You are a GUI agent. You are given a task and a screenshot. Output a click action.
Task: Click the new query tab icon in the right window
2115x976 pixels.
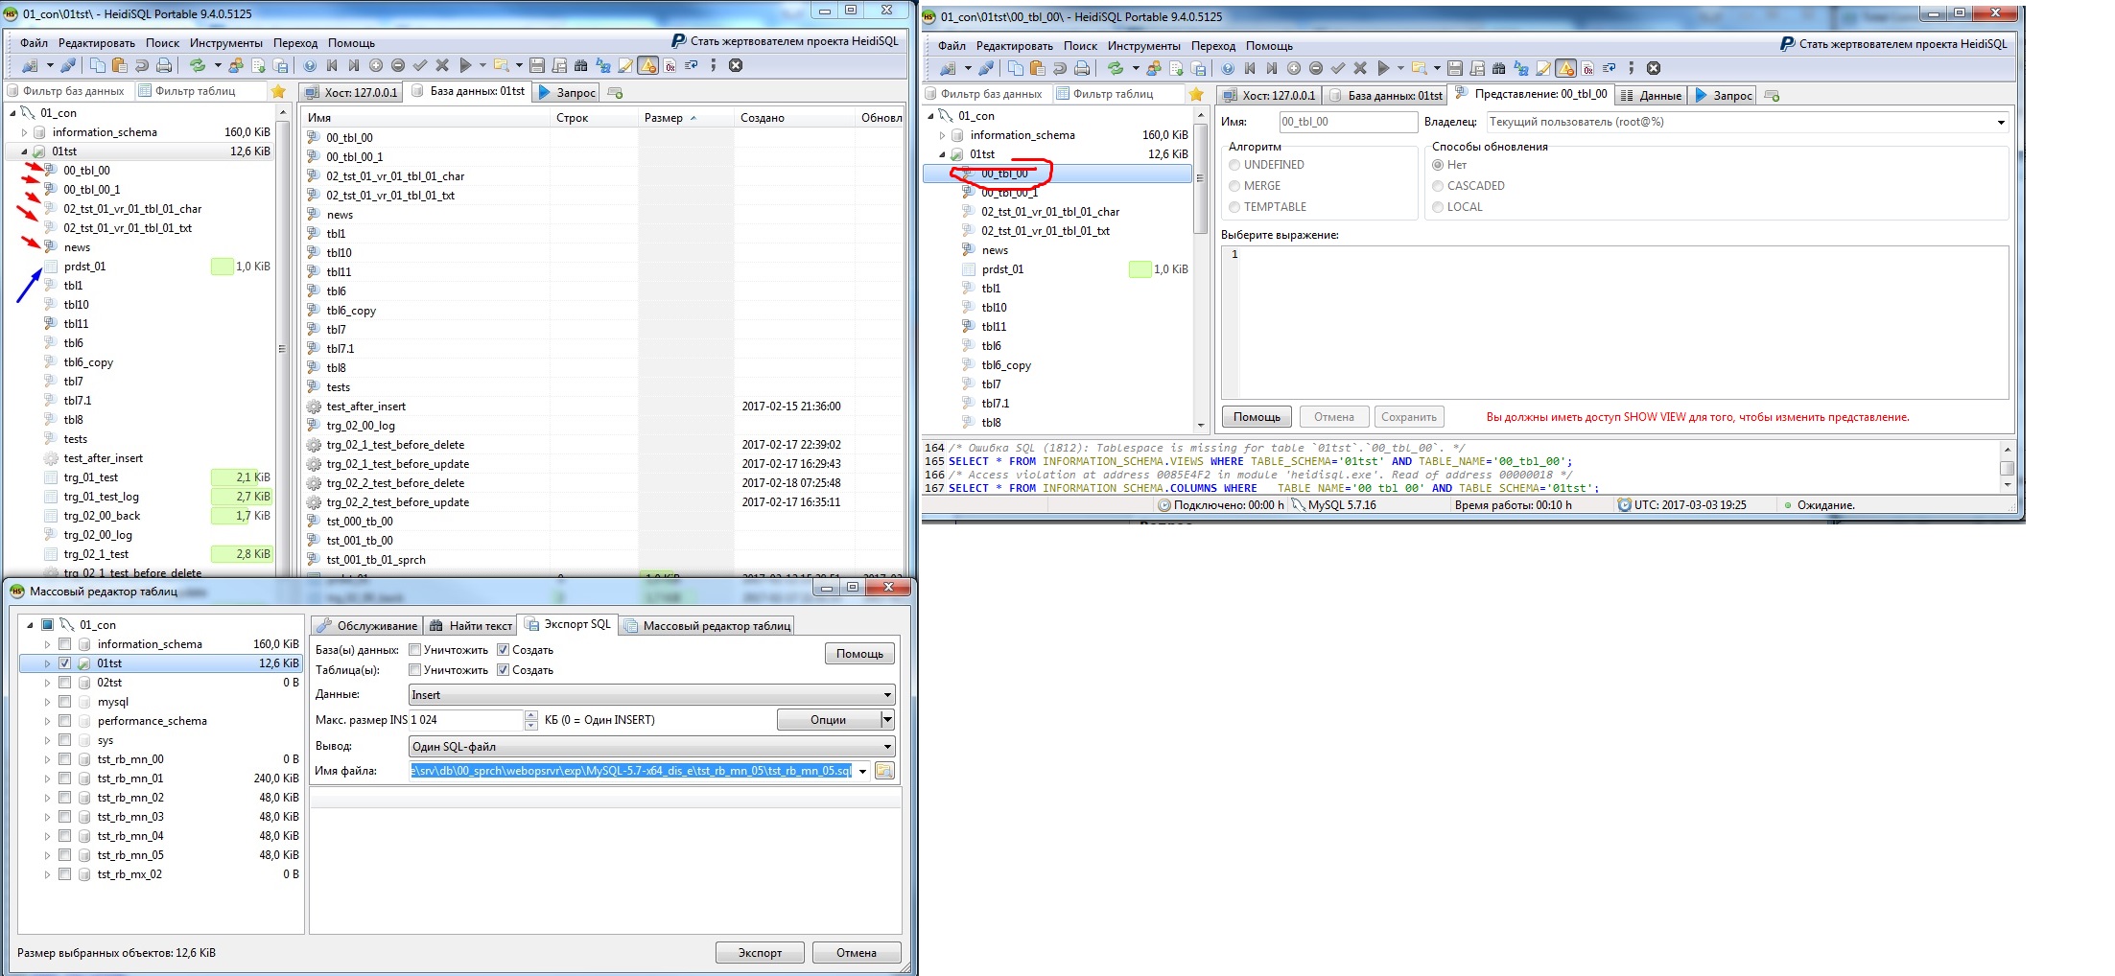click(x=1772, y=95)
